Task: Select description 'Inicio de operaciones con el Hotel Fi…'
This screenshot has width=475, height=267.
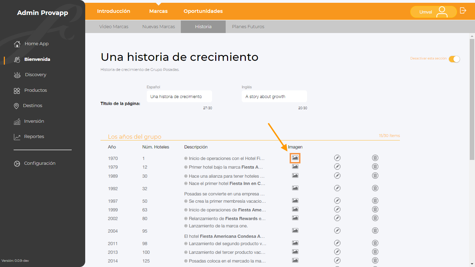Action: click(x=227, y=159)
